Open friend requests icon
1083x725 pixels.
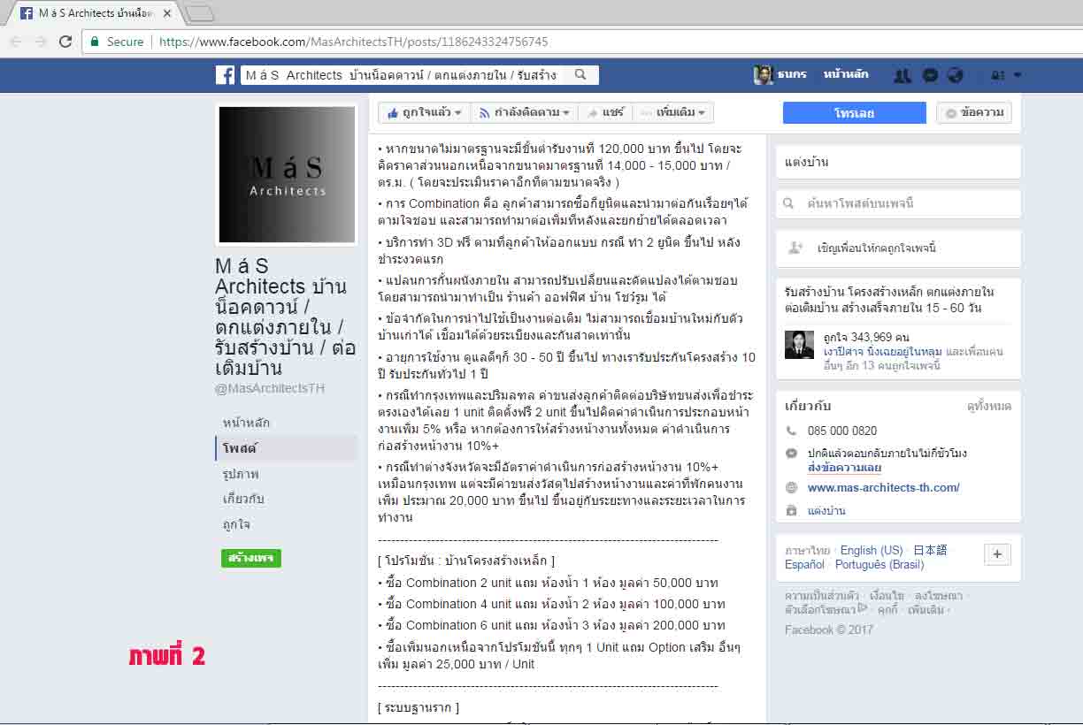(x=902, y=76)
